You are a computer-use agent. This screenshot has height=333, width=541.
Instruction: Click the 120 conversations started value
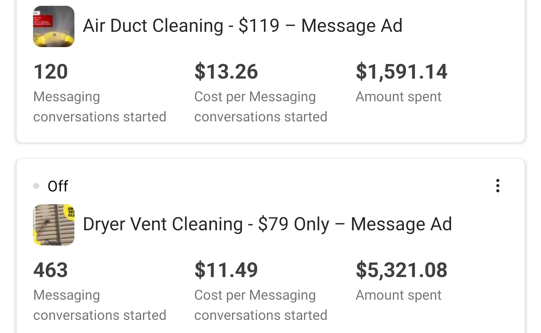[x=51, y=72]
